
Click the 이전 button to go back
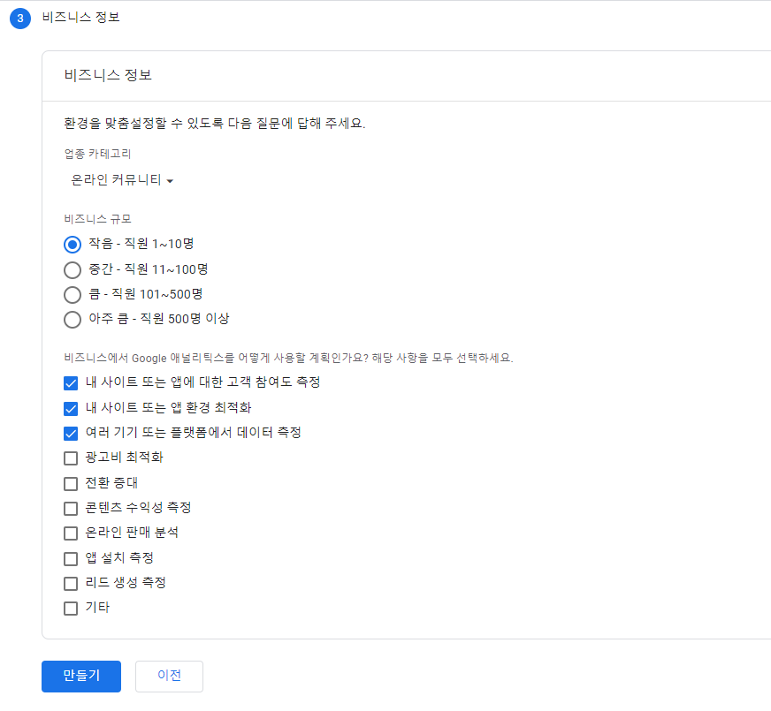(x=169, y=676)
